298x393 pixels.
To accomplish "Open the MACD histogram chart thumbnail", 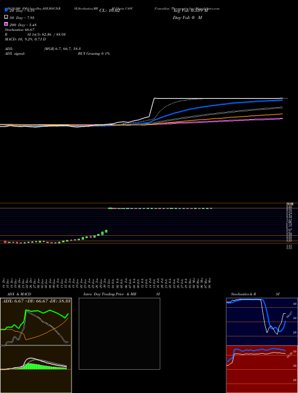I will coord(36,369).
